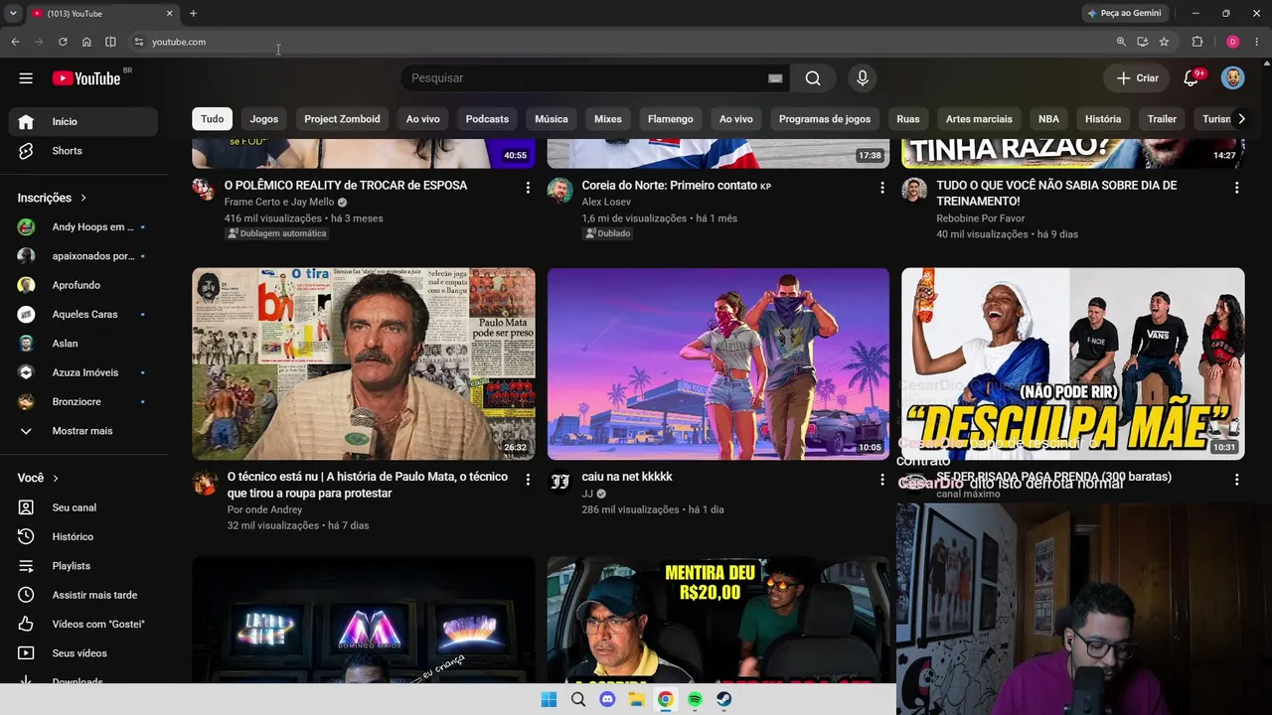Open Histórico in sidebar
This screenshot has height=715, width=1272.
point(83,536)
